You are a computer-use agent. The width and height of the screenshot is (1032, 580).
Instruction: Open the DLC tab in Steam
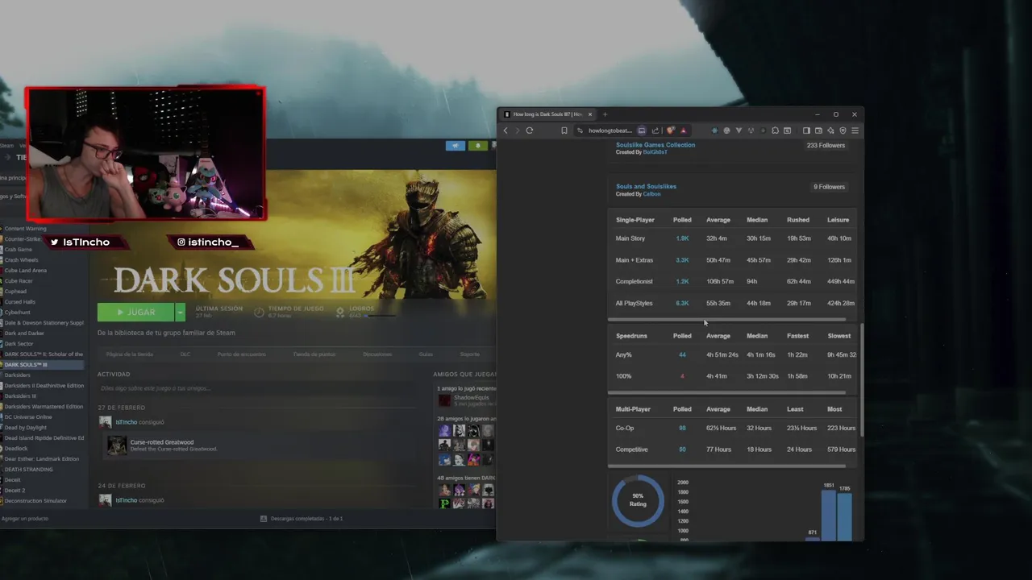tap(185, 354)
